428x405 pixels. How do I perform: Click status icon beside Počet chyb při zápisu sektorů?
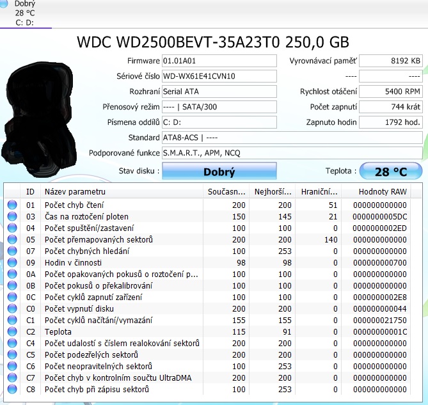12,390
